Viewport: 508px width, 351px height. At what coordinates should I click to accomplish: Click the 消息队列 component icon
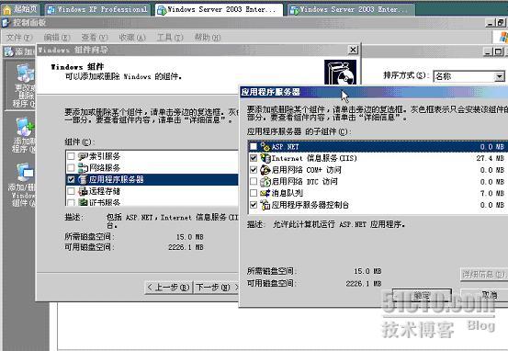[x=265, y=193]
